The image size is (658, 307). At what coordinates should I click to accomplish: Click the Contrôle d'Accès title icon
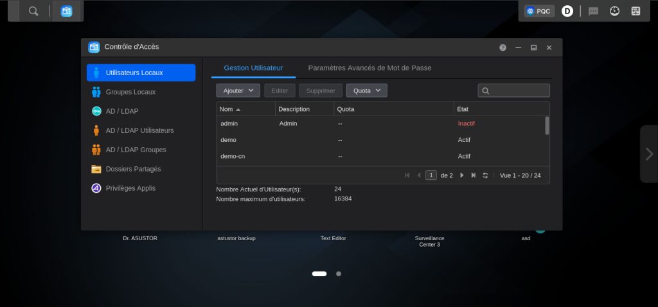click(94, 47)
